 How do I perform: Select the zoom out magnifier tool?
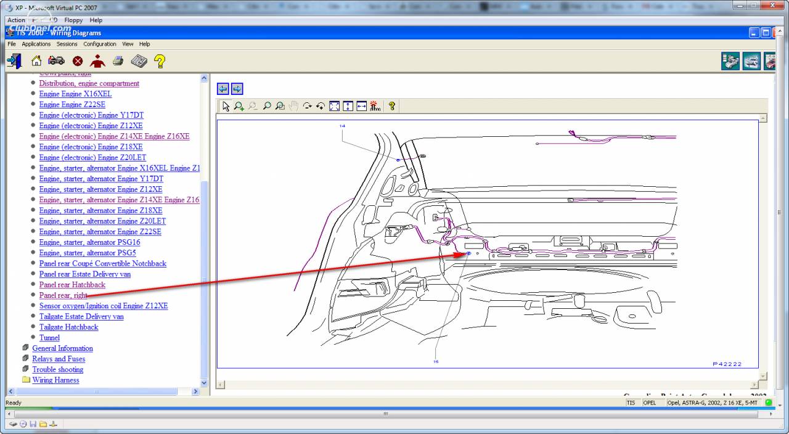pyautogui.click(x=253, y=106)
